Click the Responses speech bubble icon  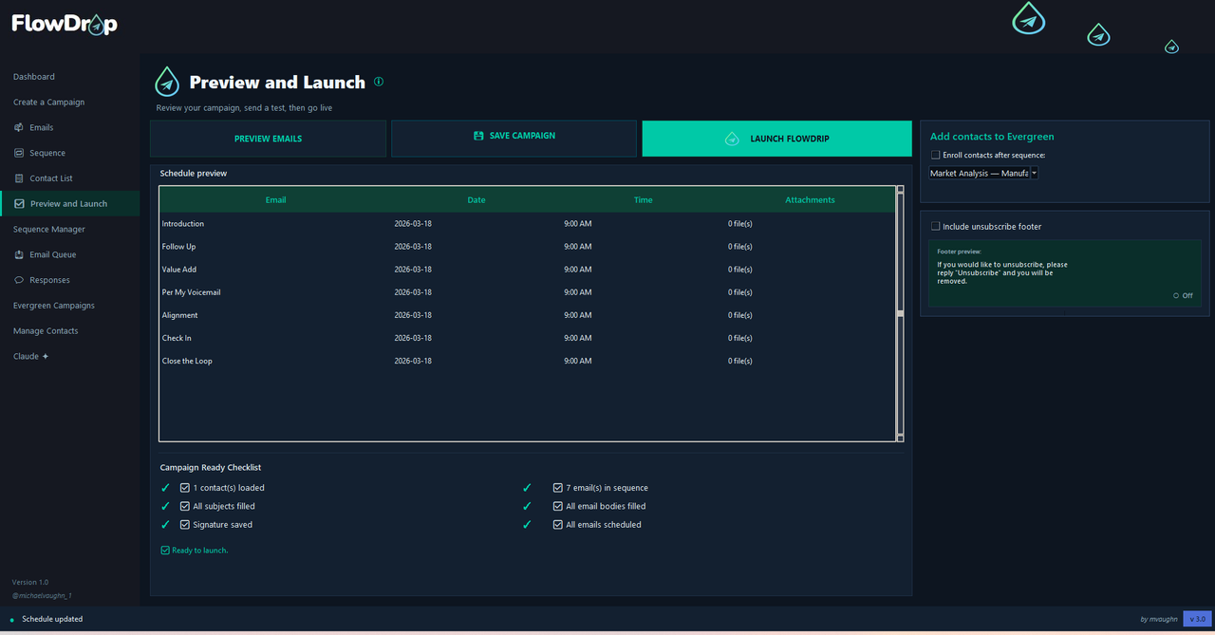coord(19,280)
